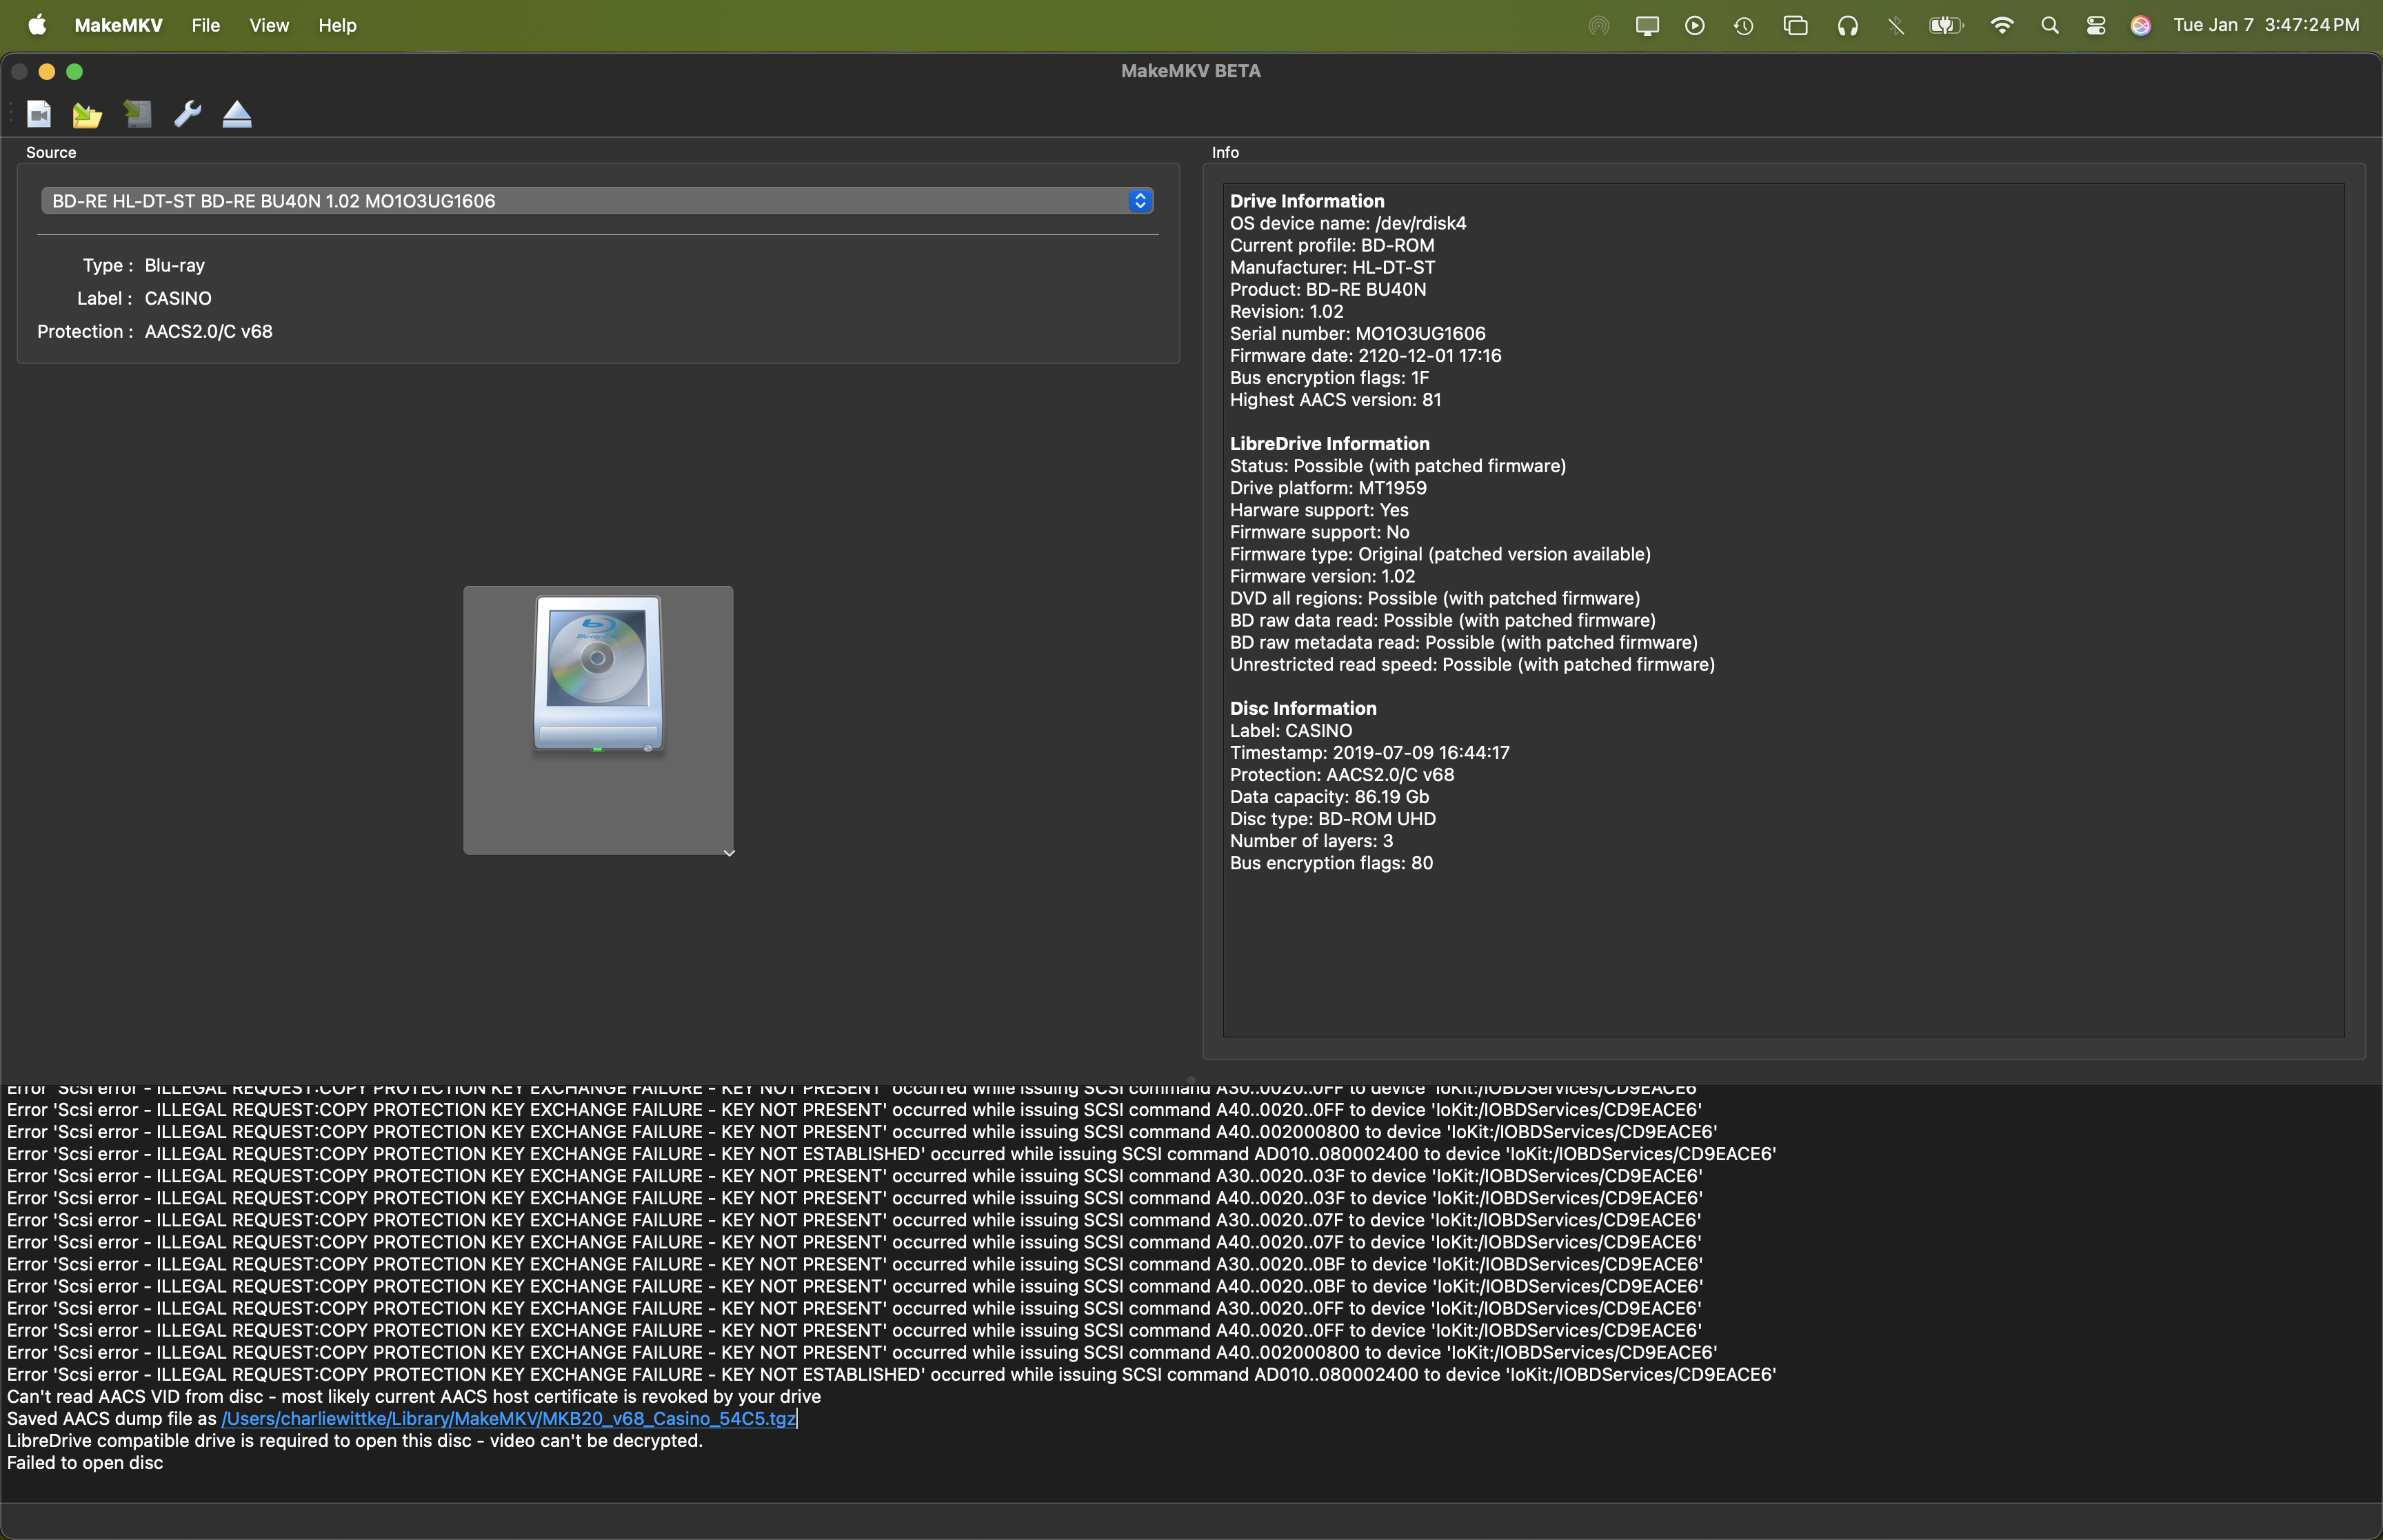Open the View menu
2383x1540 pixels.
point(269,25)
